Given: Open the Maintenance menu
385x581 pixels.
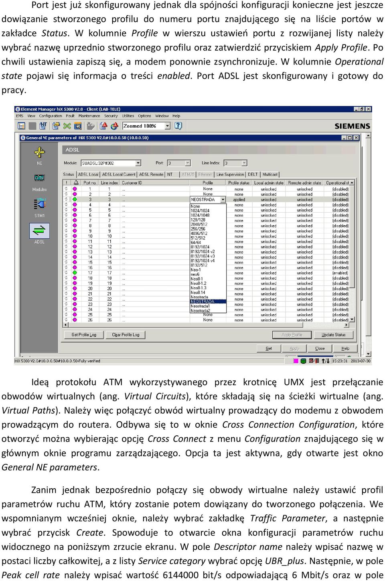Looking at the screenshot, I should click(89, 116).
